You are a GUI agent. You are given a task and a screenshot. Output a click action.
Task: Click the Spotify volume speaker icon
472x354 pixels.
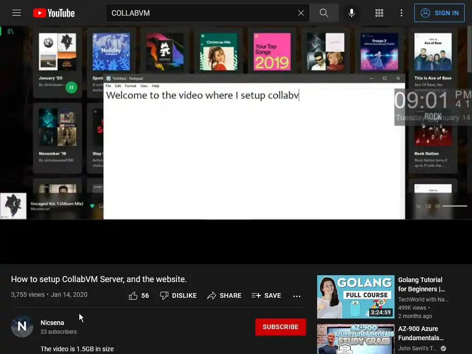pyautogui.click(x=438, y=206)
